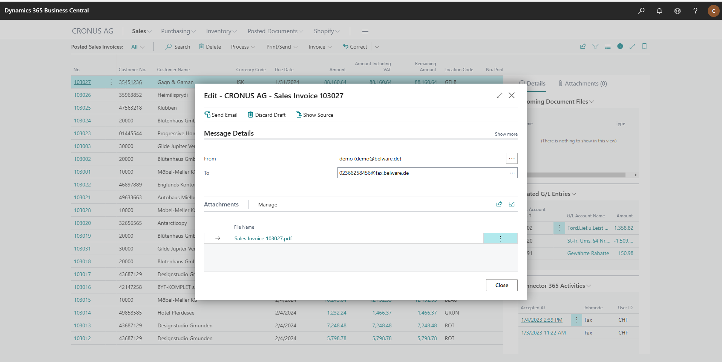Screen dimensions: 722x362
Task: Switch to Attachments (0) tab in FactBox
Action: coord(583,84)
